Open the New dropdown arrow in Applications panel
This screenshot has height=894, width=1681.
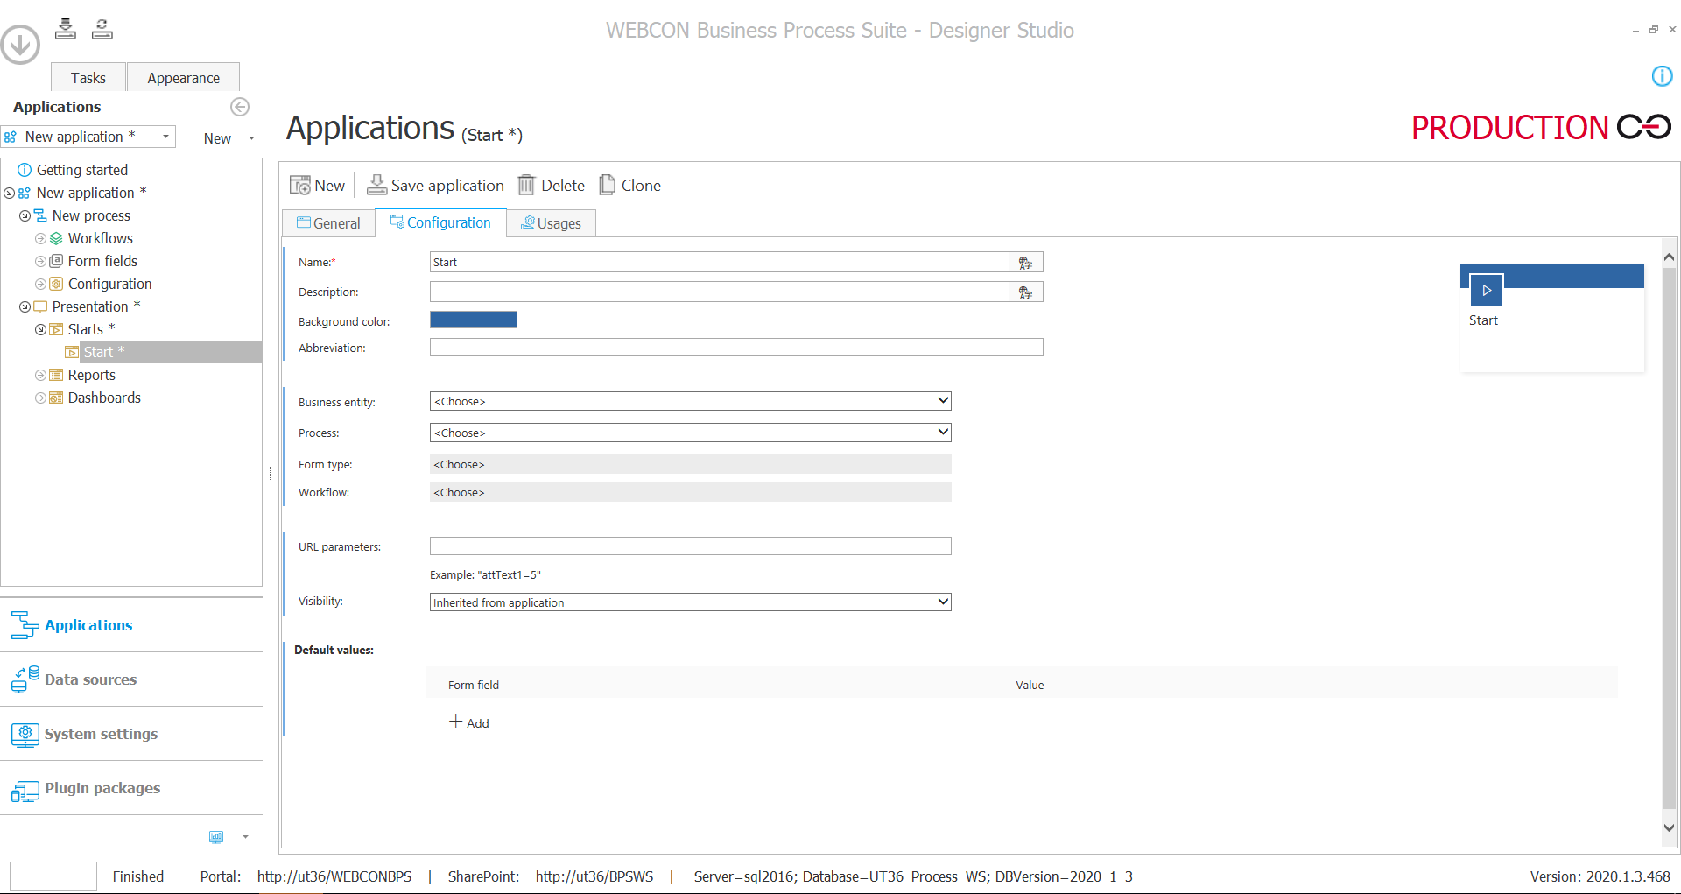pos(251,138)
